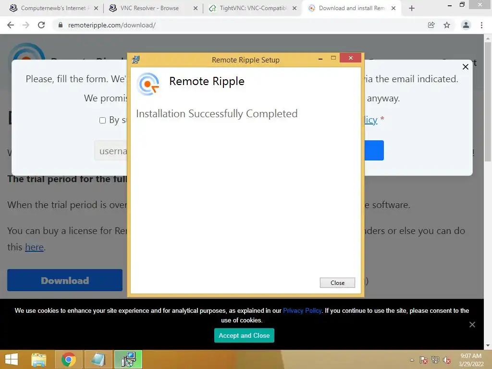
Task: Restore down the Chrome window
Action: click(x=462, y=5)
